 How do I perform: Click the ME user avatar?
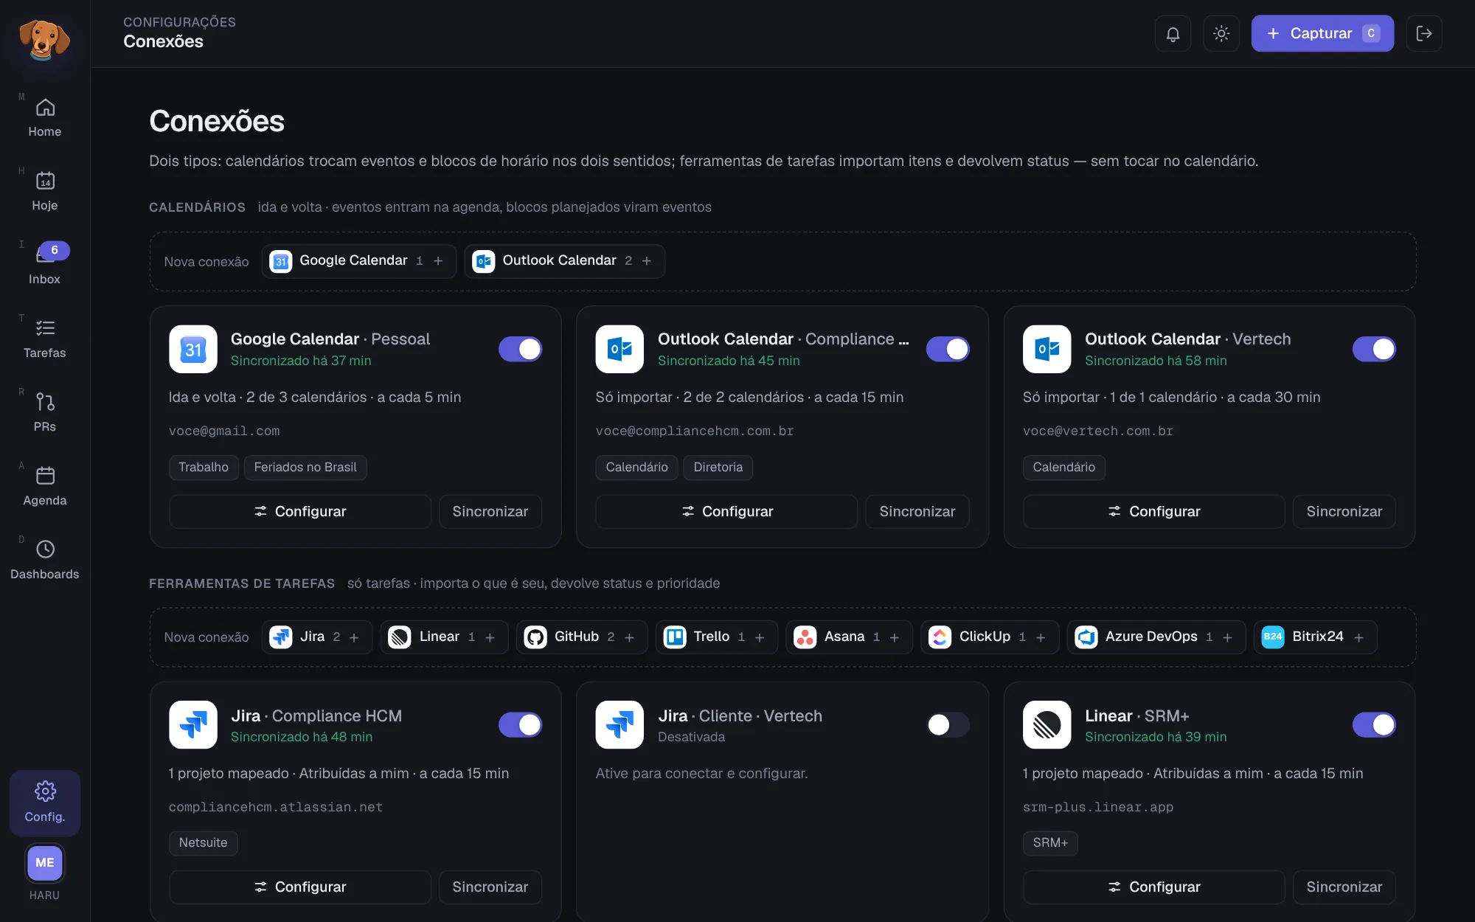pos(45,862)
